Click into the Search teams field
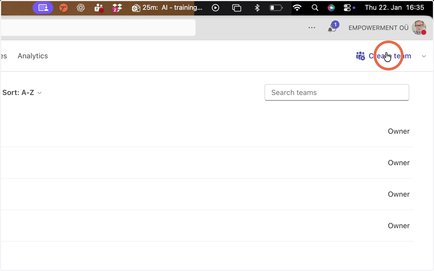434x271 pixels. tap(337, 93)
